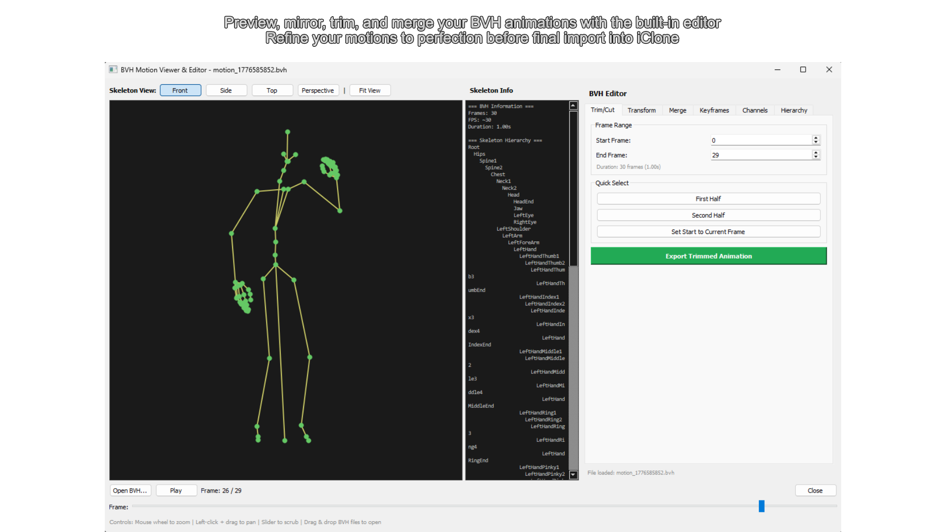
Task: Adjust the End Frame stepper arrows
Action: (x=816, y=155)
